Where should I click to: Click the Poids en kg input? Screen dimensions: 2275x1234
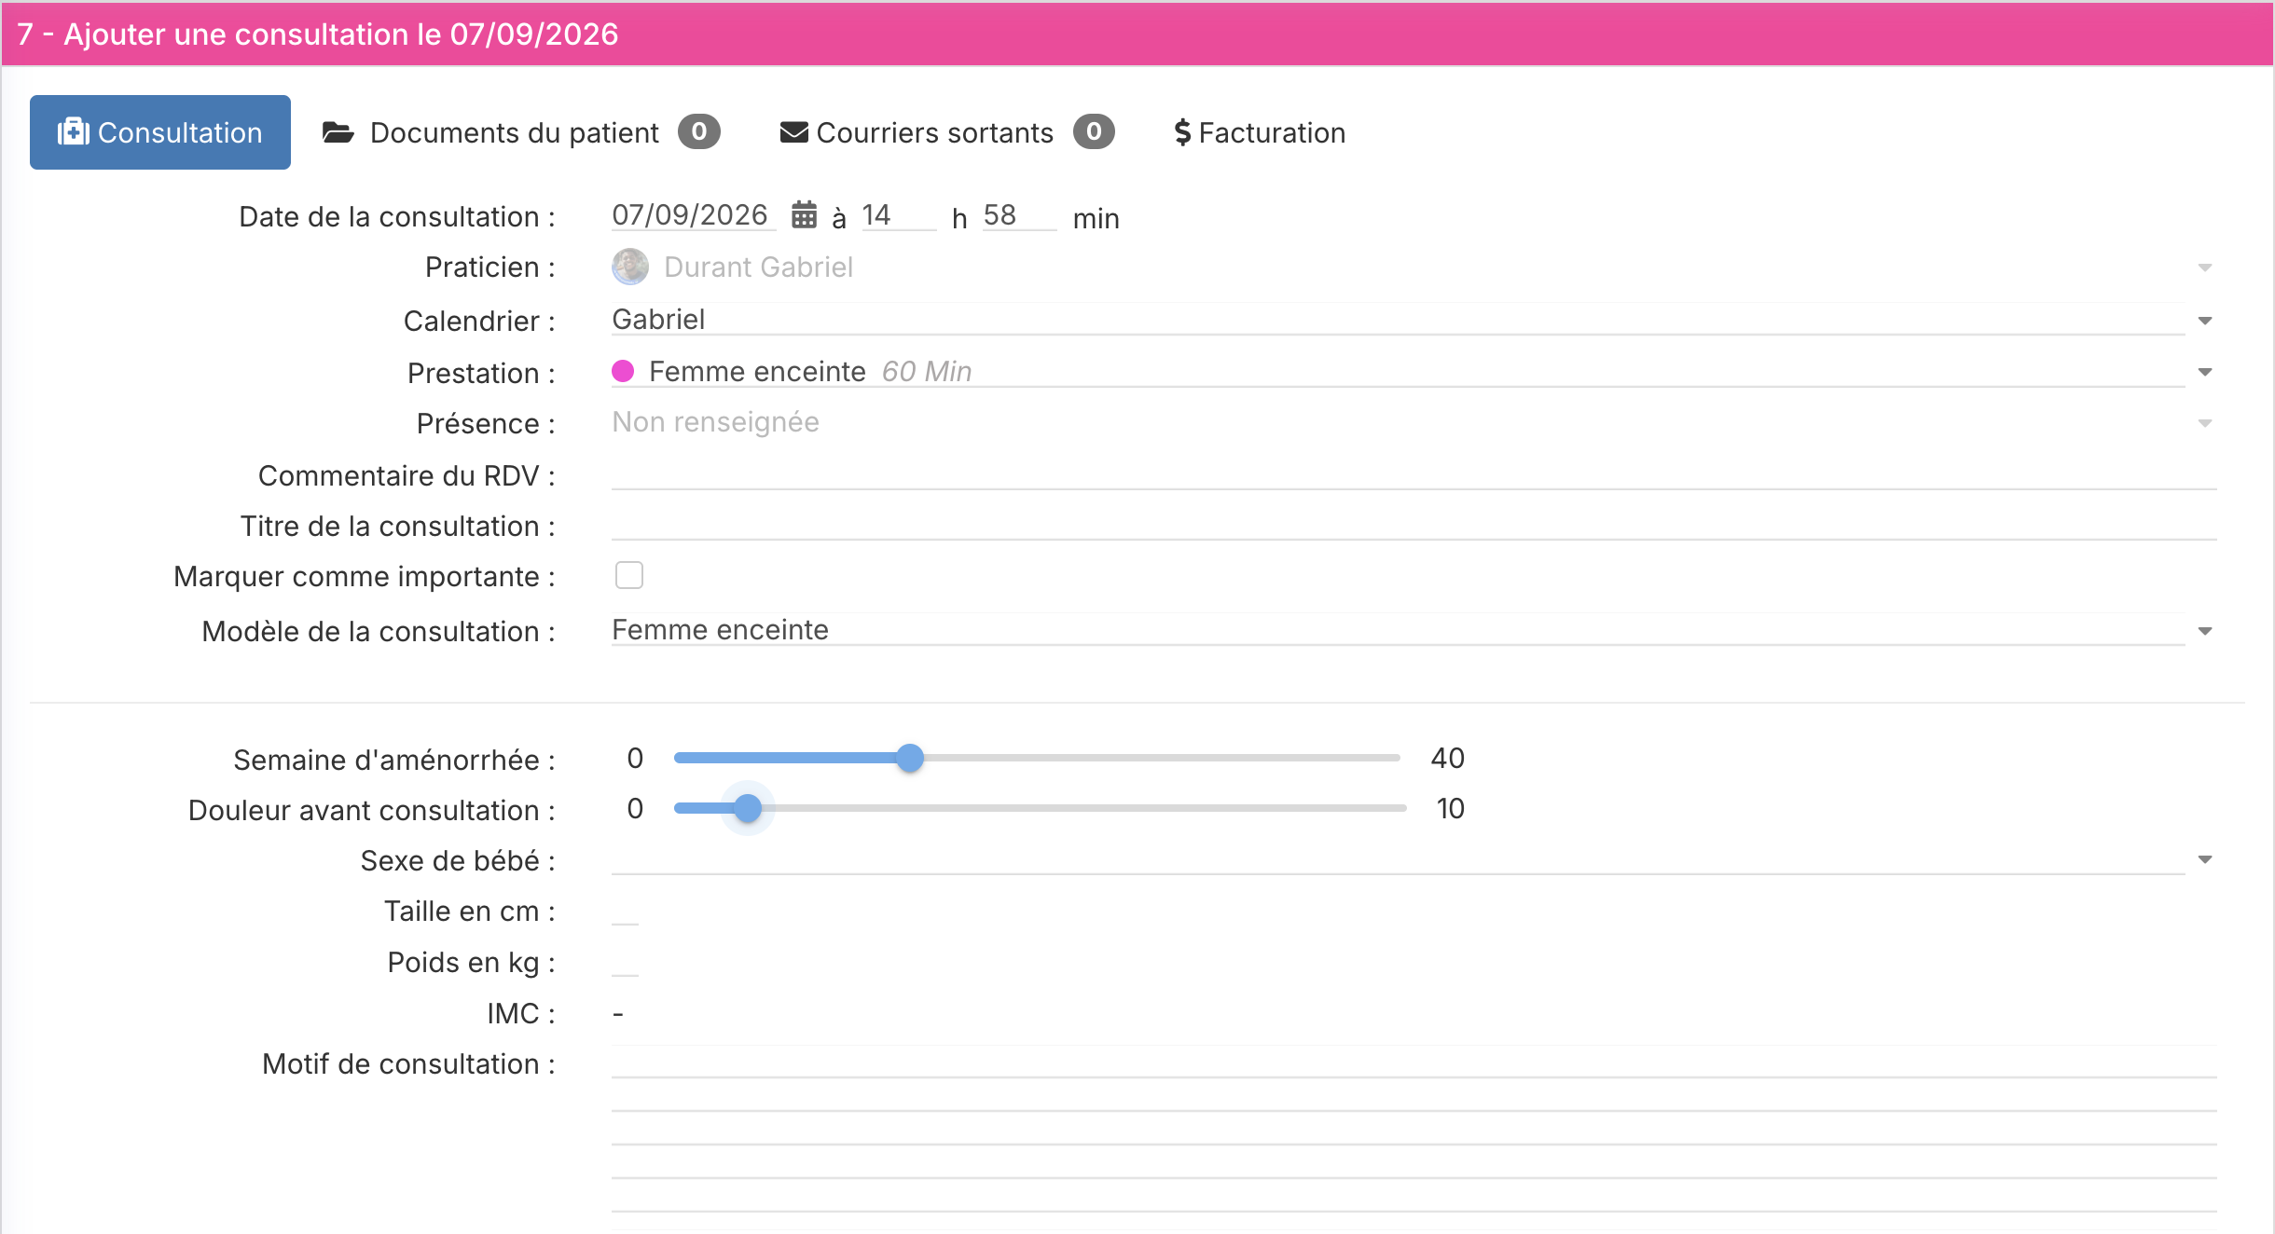625,961
